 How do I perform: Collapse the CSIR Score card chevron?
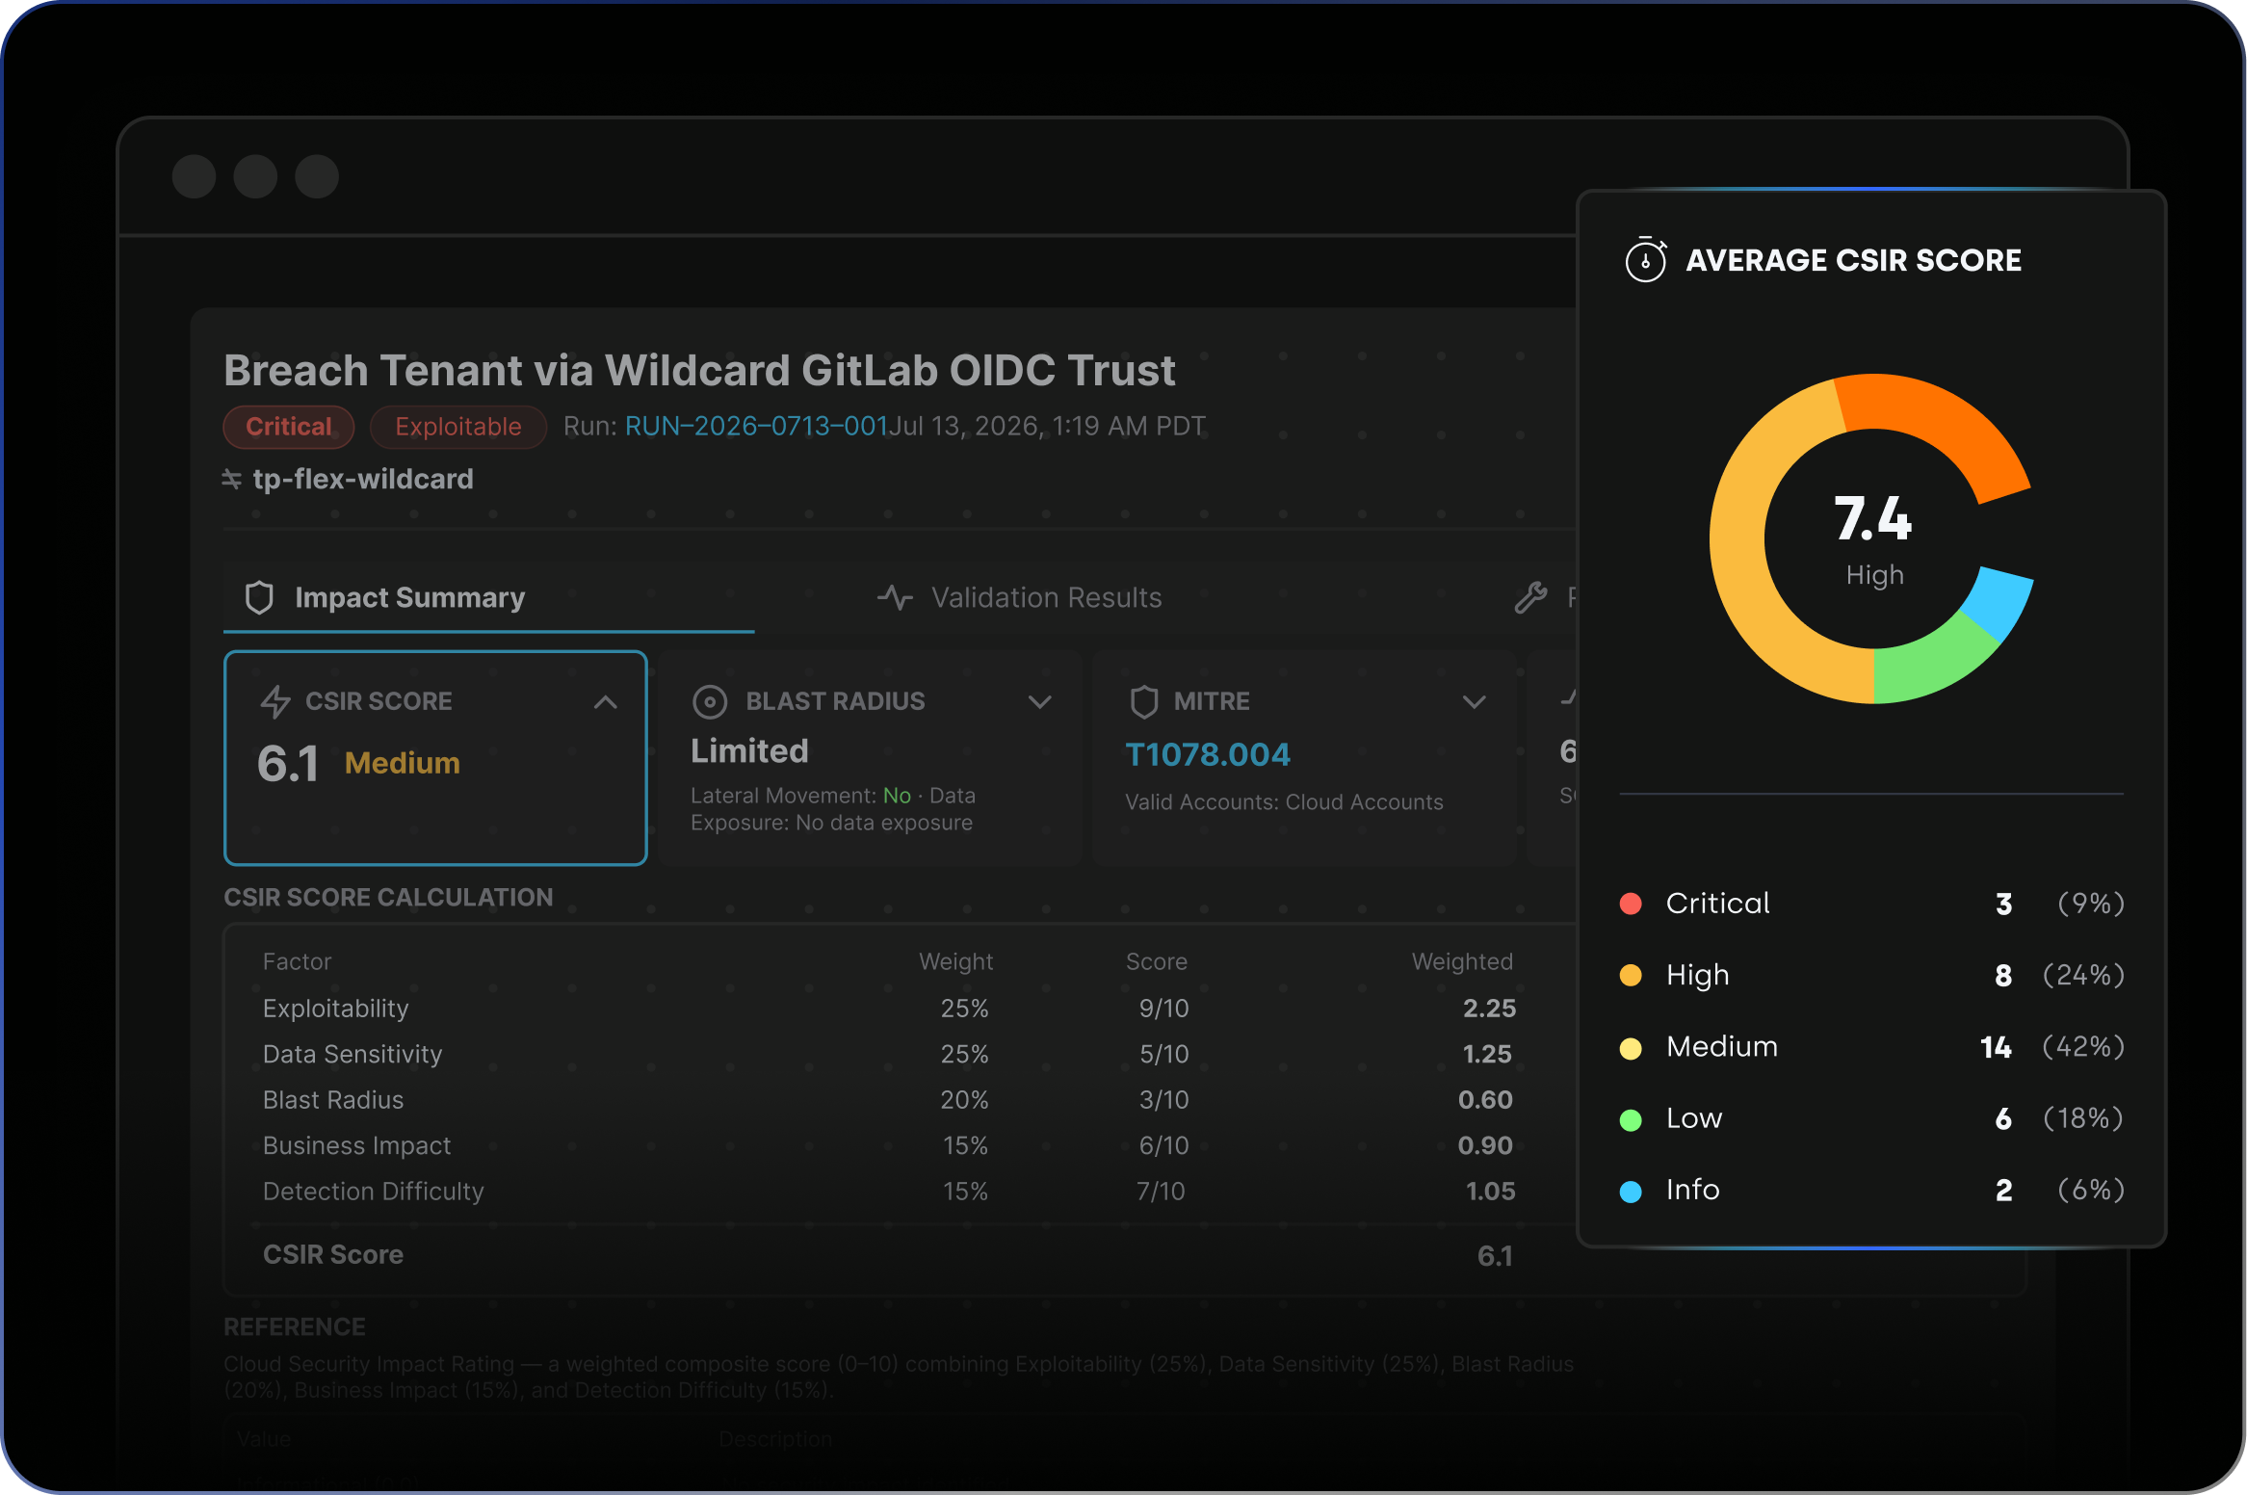coord(605,702)
